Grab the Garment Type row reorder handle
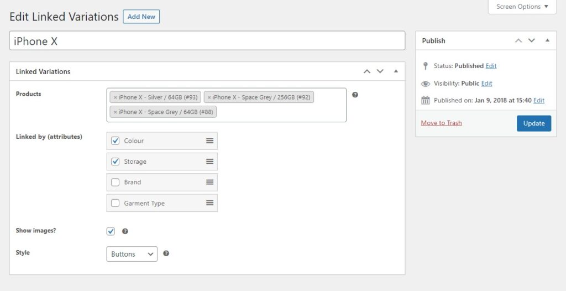The width and height of the screenshot is (566, 291). pyautogui.click(x=209, y=203)
